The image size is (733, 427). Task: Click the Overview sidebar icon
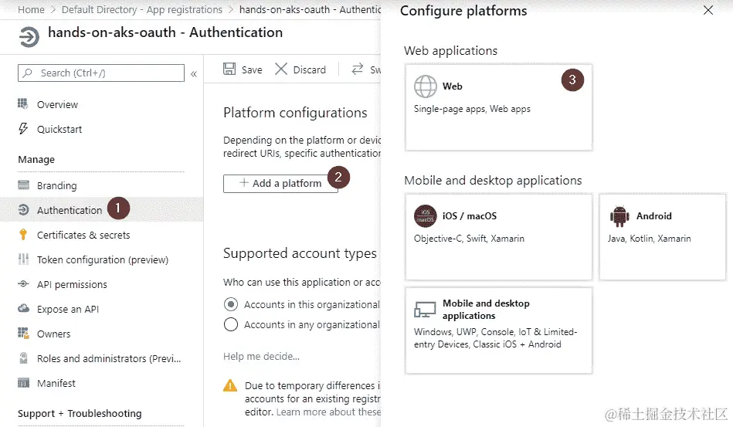pos(24,104)
